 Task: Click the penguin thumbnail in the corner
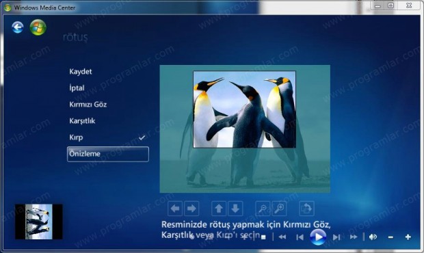point(39,222)
